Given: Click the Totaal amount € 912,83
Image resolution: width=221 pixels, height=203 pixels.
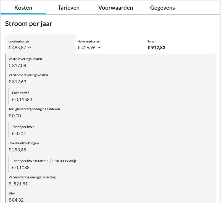Looking at the screenshot, I should pyautogui.click(x=156, y=48).
